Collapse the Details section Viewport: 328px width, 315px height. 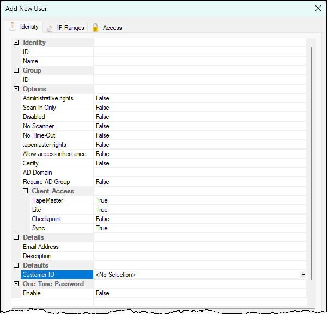pos(16,237)
